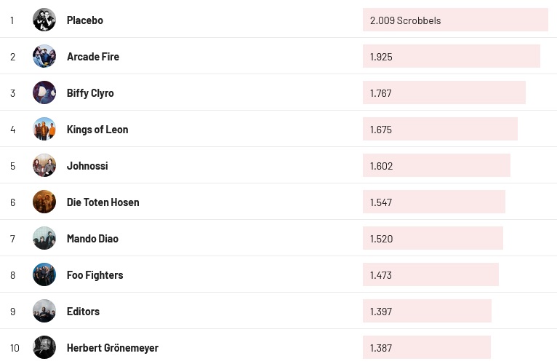
Task: Click the Mando Diao avatar thumbnail
Action: 44,238
